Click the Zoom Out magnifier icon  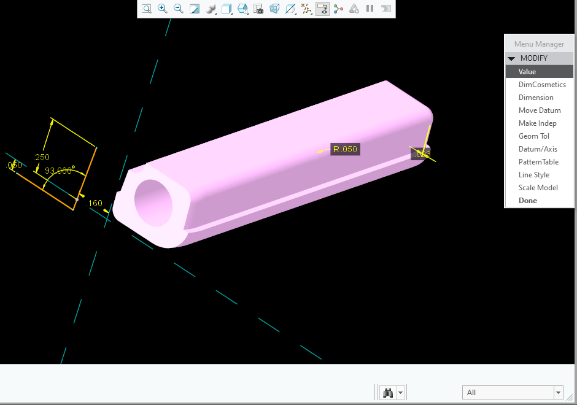(178, 9)
